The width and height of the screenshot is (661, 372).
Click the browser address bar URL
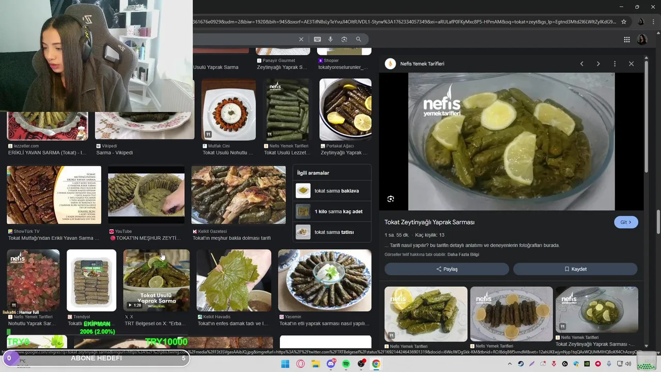404,22
